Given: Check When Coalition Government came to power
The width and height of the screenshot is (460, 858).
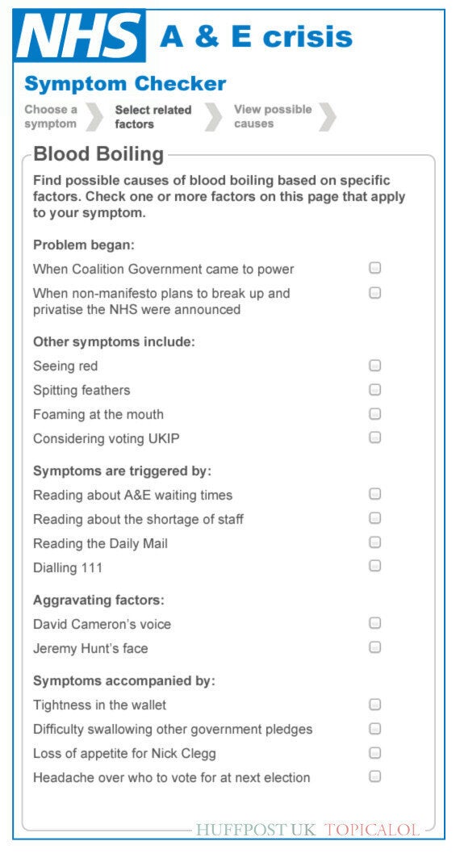Looking at the screenshot, I should (374, 268).
